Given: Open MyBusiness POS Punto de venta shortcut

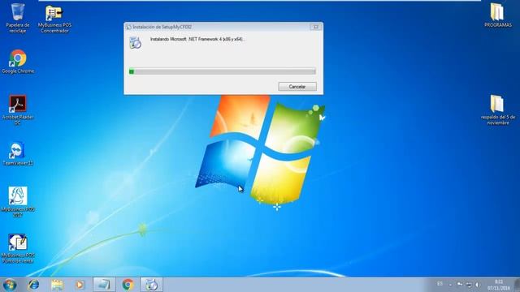Looking at the screenshot, I should [x=18, y=248].
